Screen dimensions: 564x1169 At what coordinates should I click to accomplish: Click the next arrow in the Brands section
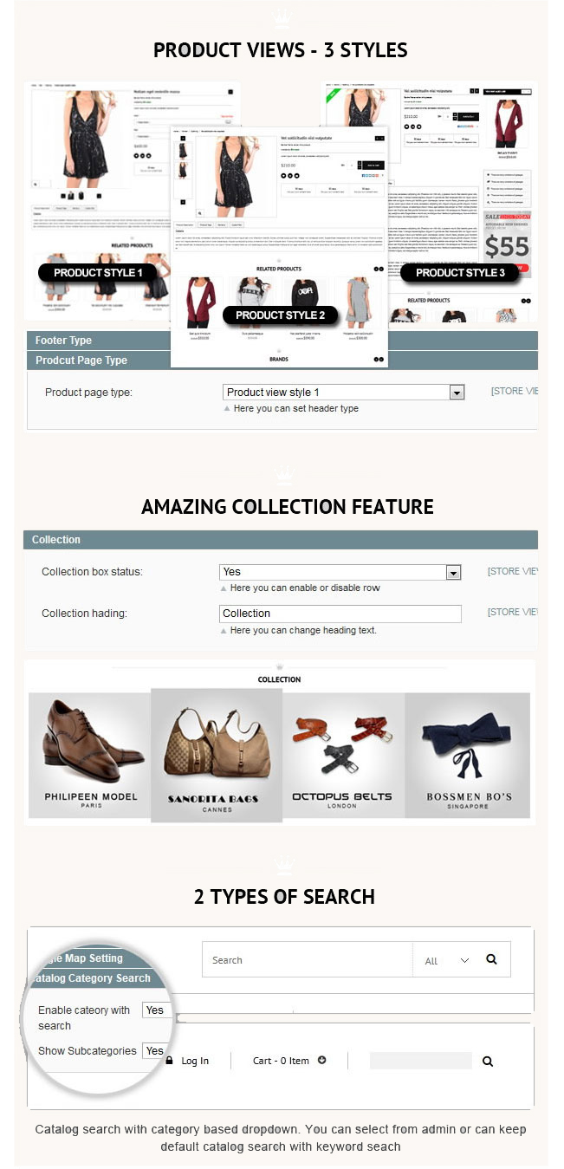(380, 359)
